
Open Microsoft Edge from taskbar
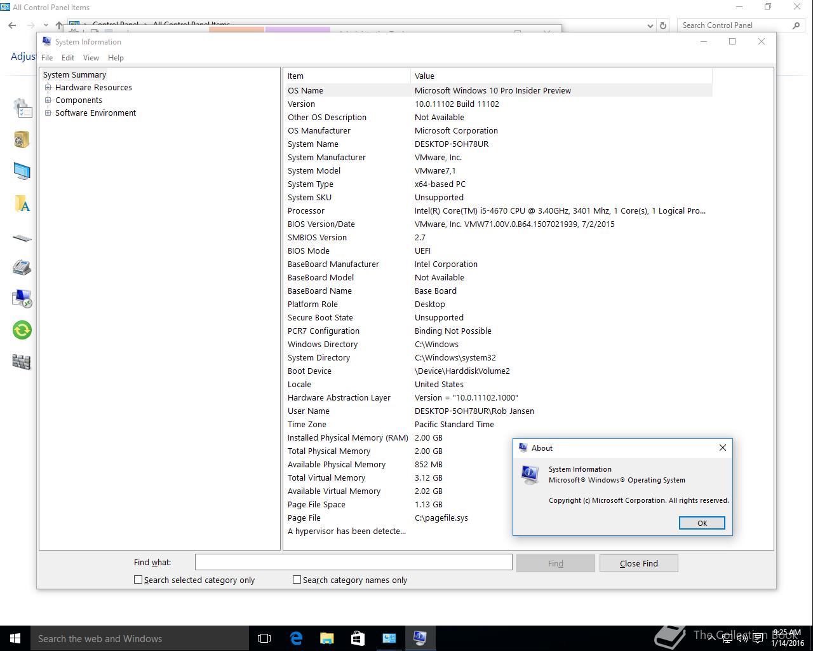(x=296, y=638)
